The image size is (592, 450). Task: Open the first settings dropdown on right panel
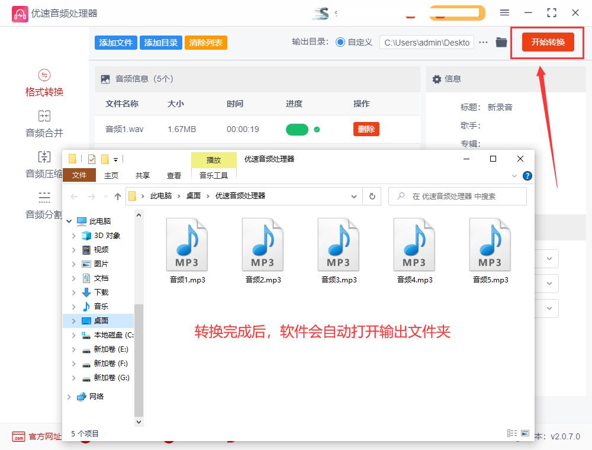coord(549,259)
